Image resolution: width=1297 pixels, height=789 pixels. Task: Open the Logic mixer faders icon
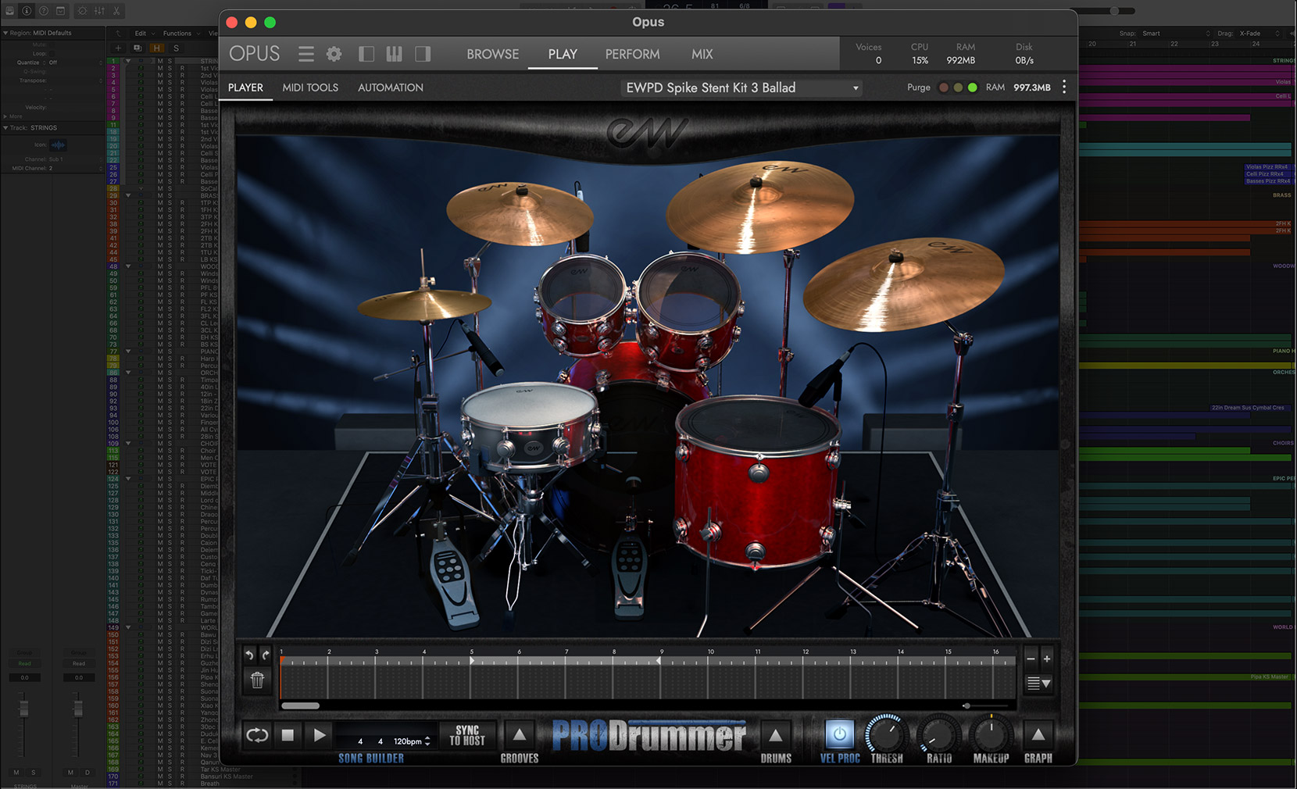[x=99, y=11]
